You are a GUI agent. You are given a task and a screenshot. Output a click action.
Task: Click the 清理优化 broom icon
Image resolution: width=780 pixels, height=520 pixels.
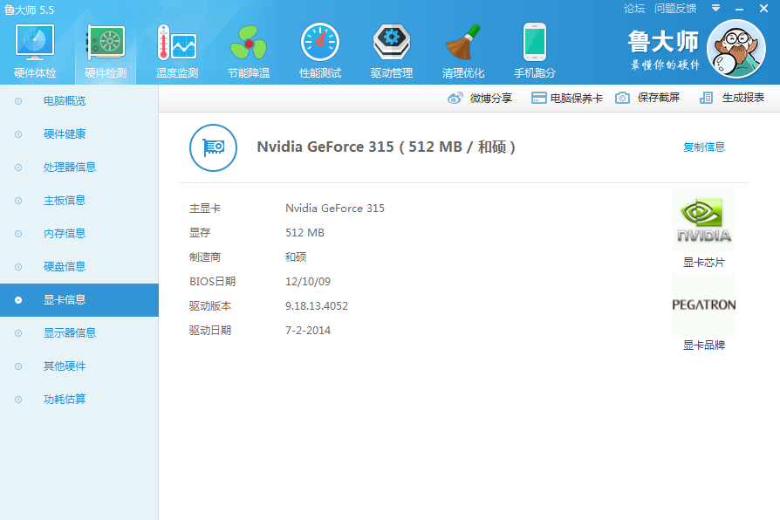pos(462,44)
